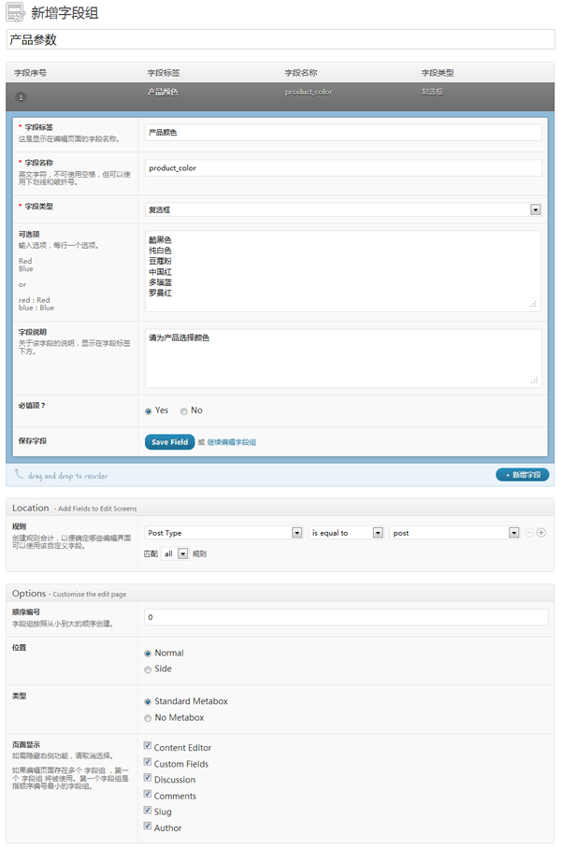
Task: Uncheck the Content Editor checkbox
Action: (x=148, y=747)
